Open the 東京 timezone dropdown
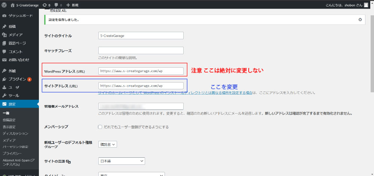This screenshot has width=374, height=176. click(131, 174)
